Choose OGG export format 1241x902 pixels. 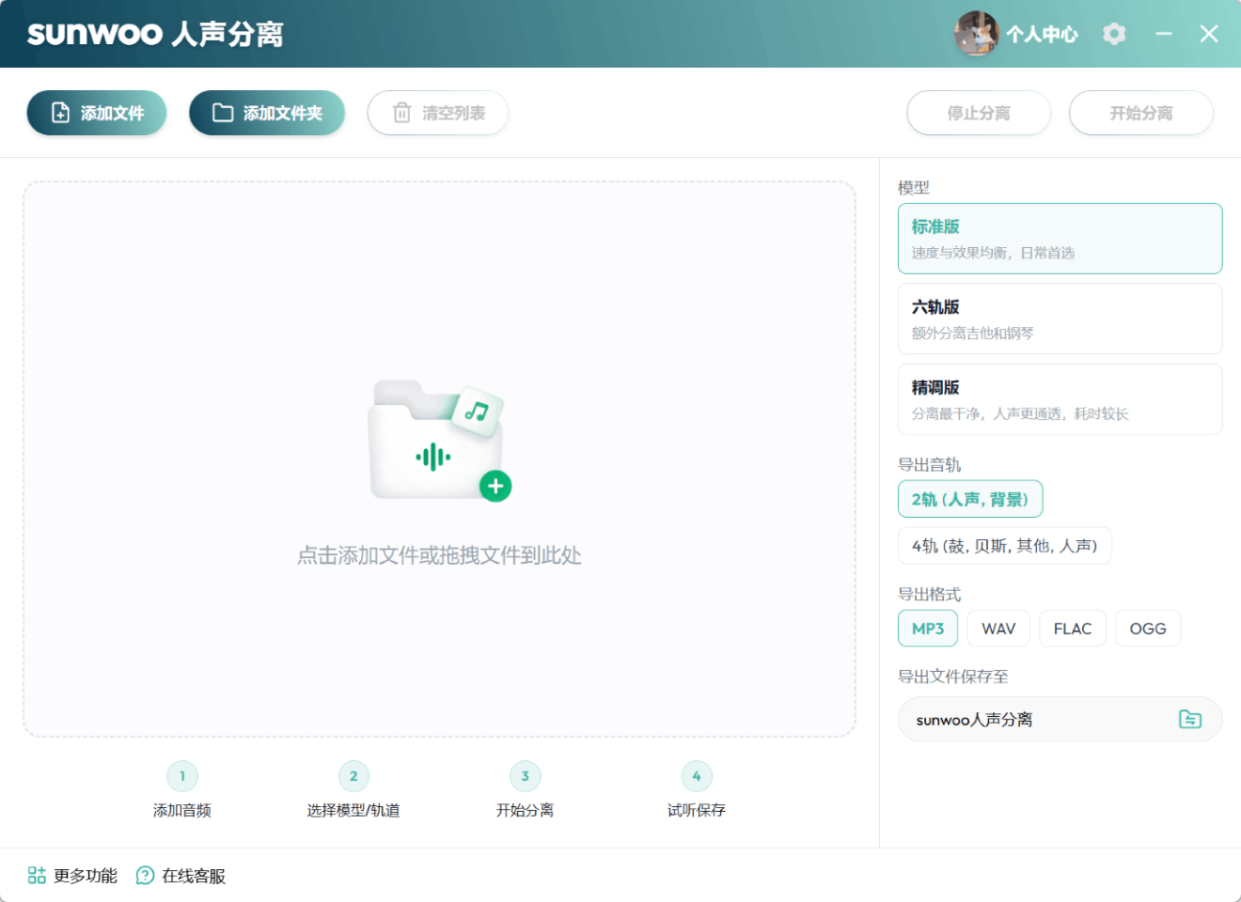[1148, 629]
